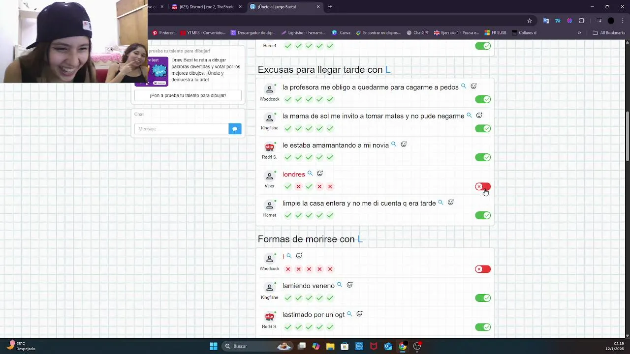Screen dimensions: 630x354
Task: Open the ChatGPT bookmark
Action: pos(417,33)
